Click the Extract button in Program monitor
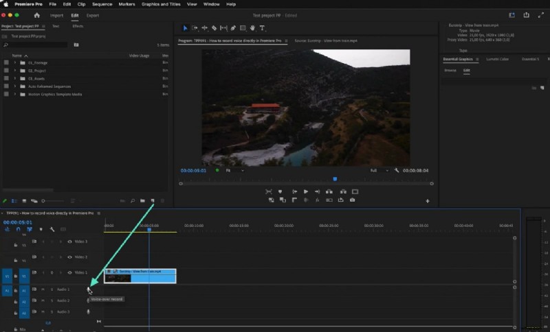 point(343,191)
